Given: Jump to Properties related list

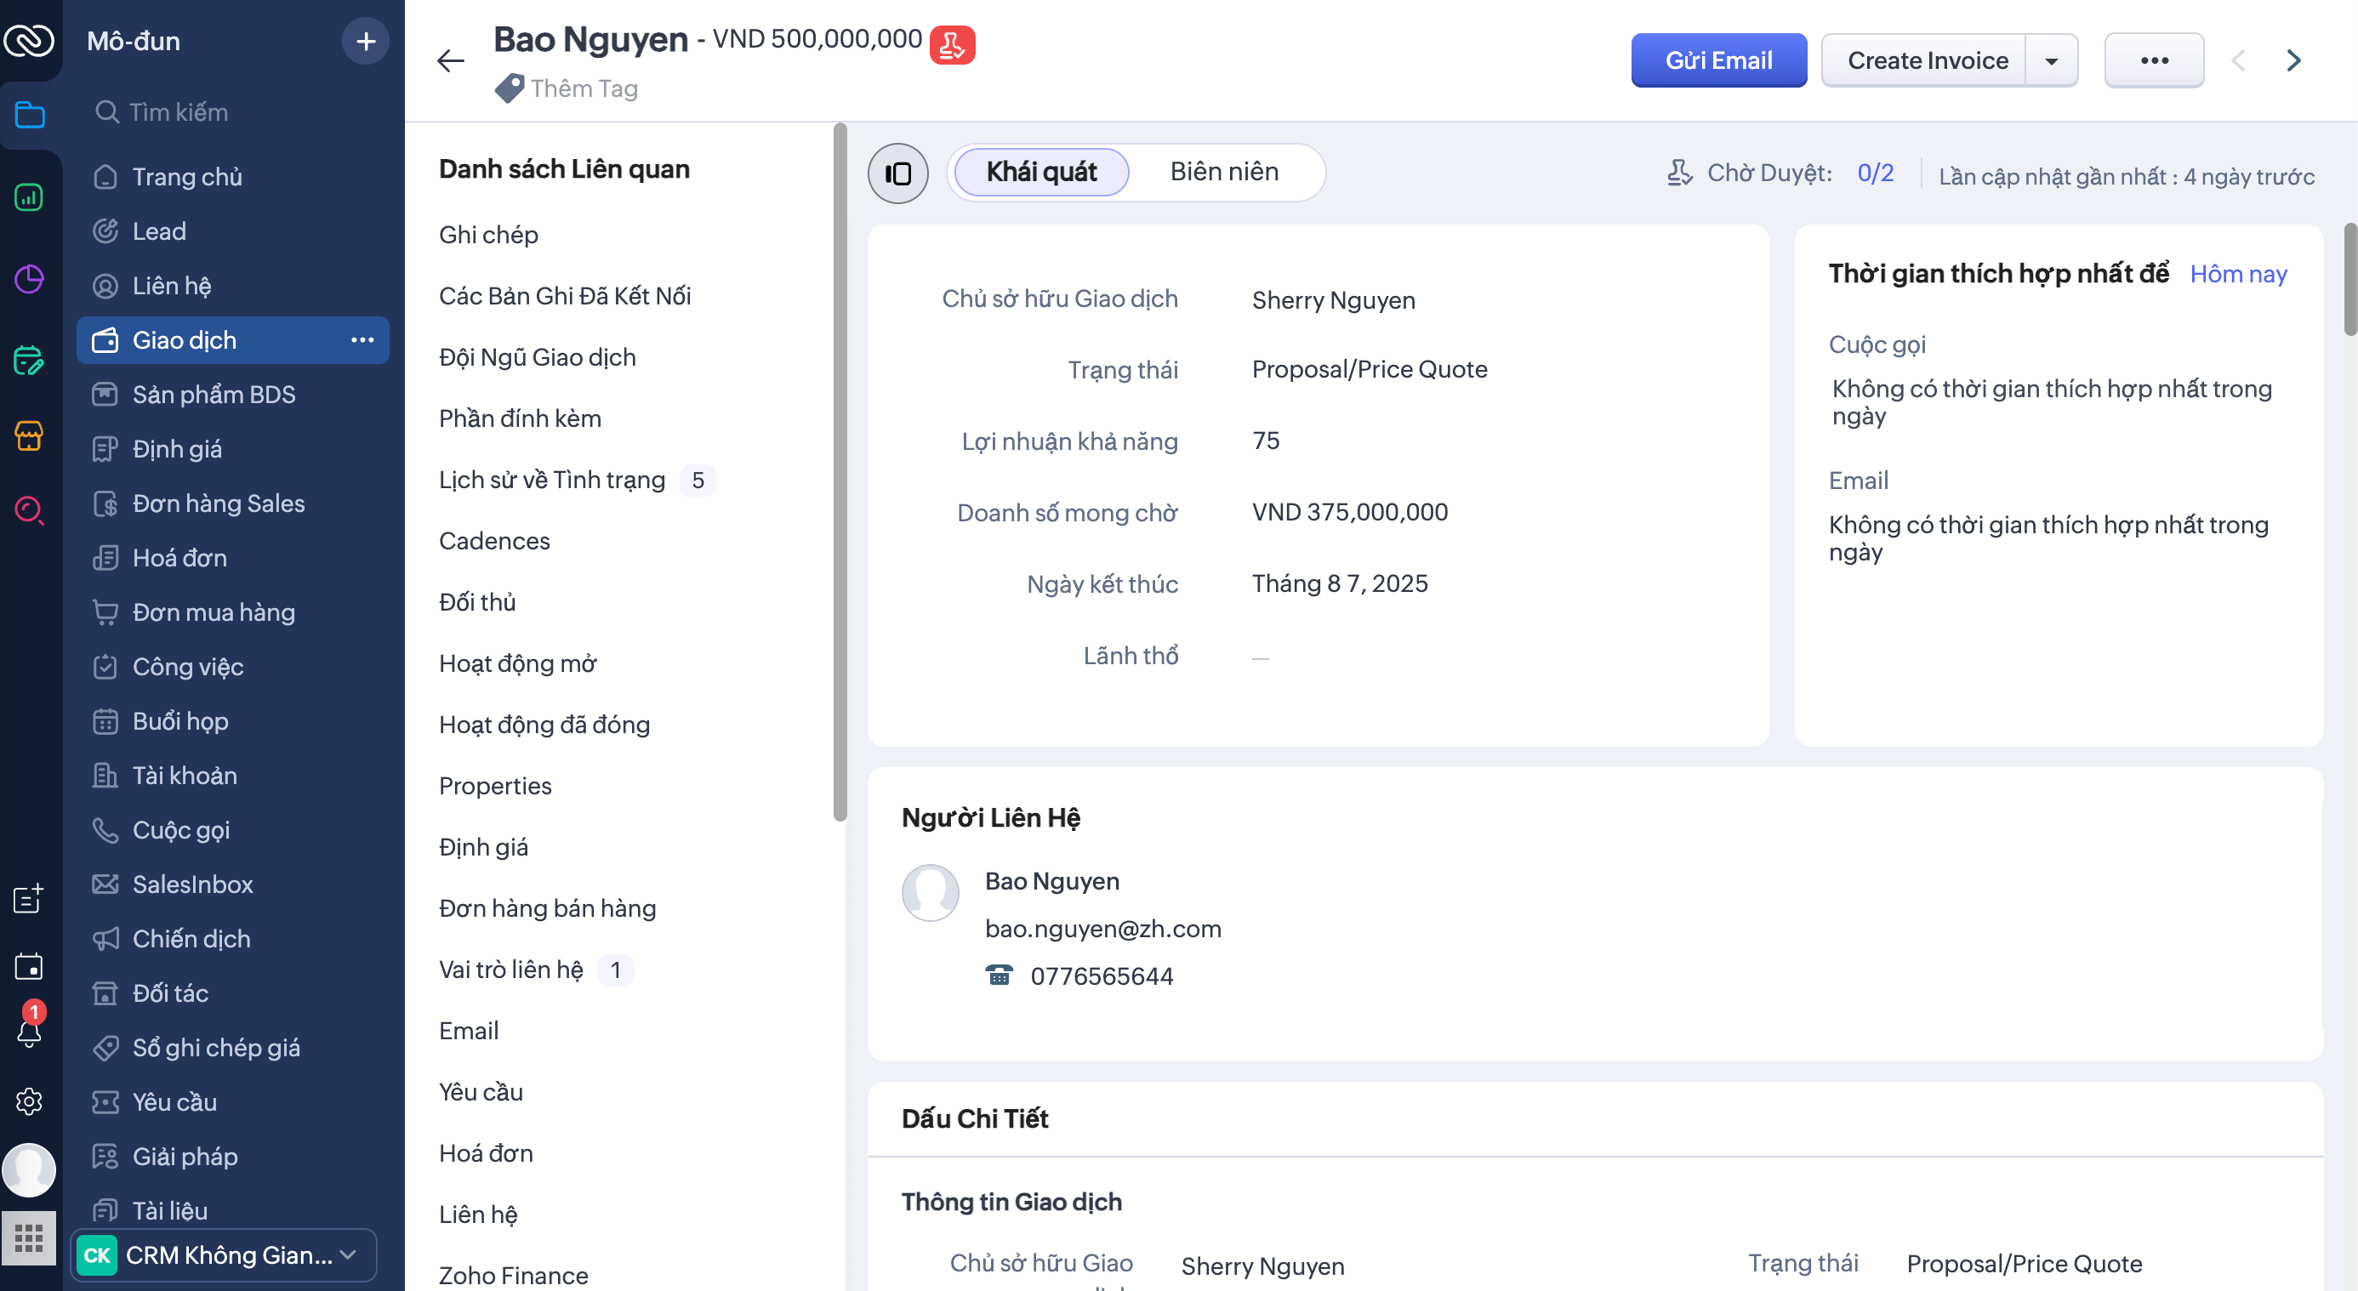Looking at the screenshot, I should pyautogui.click(x=495, y=787).
